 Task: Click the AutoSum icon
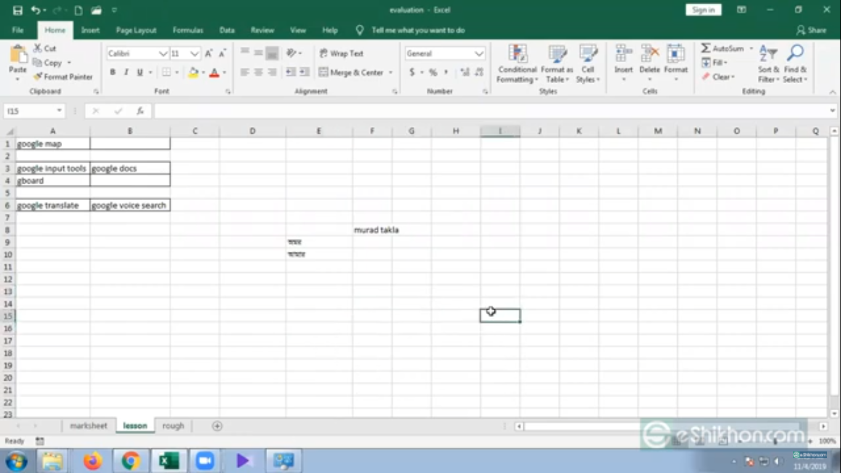click(706, 49)
